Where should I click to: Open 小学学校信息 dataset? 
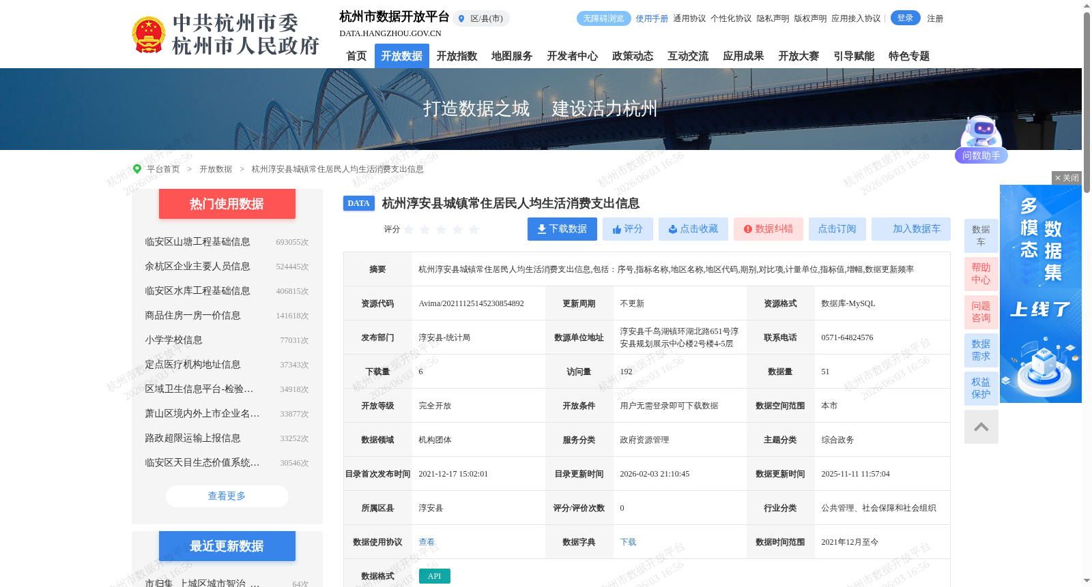coord(173,340)
